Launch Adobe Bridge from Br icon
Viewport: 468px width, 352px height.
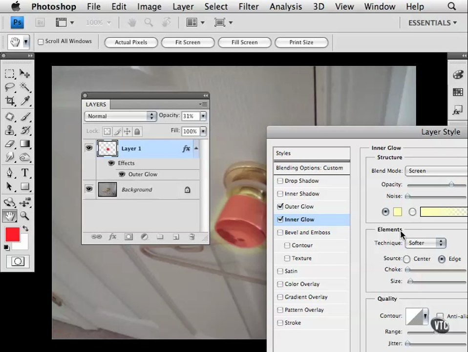pos(40,22)
